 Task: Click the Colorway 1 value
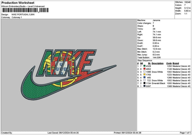coord(17,17)
